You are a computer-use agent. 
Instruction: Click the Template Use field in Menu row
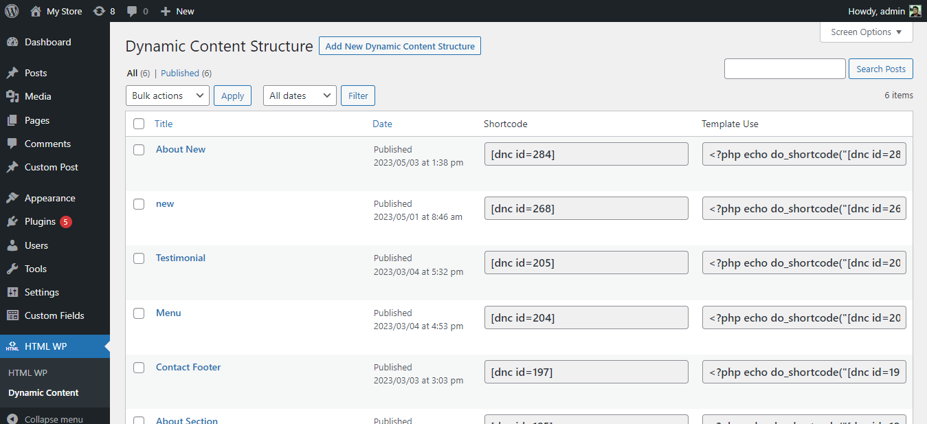[x=804, y=317]
